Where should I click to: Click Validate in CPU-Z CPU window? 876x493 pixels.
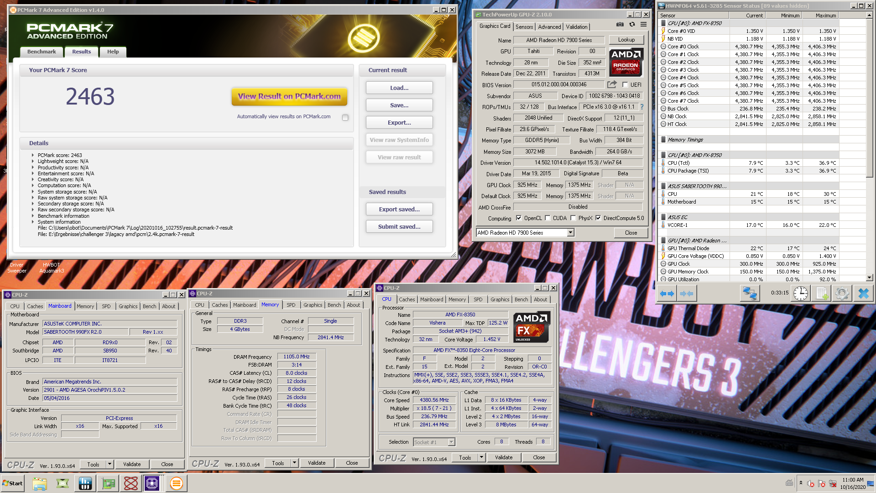(504, 457)
